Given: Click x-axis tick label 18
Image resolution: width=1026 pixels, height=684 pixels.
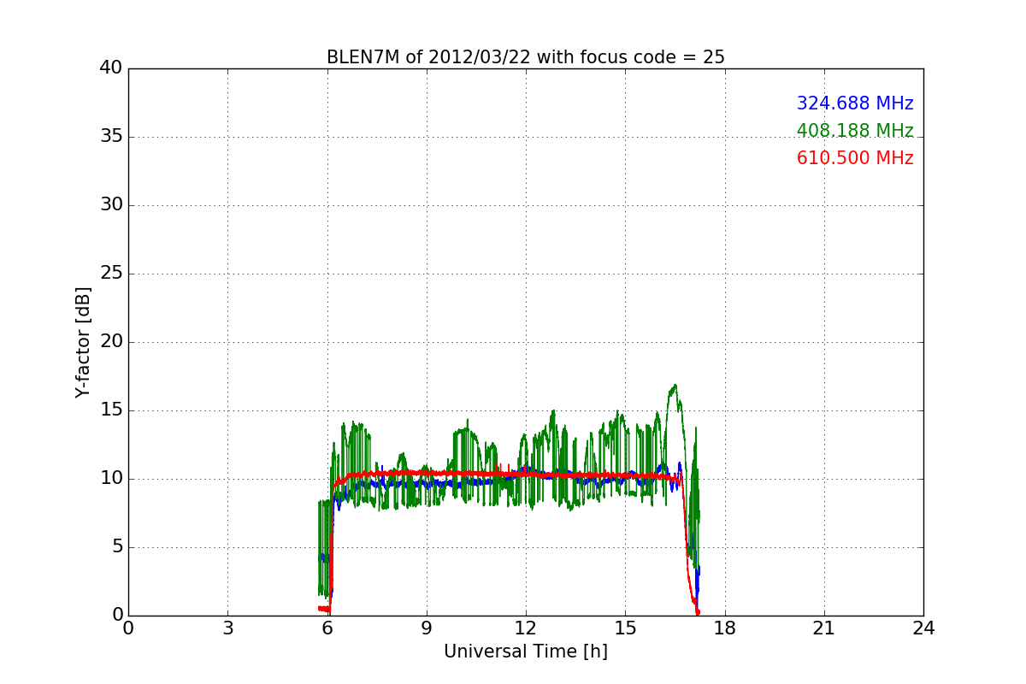Looking at the screenshot, I should 724,628.
